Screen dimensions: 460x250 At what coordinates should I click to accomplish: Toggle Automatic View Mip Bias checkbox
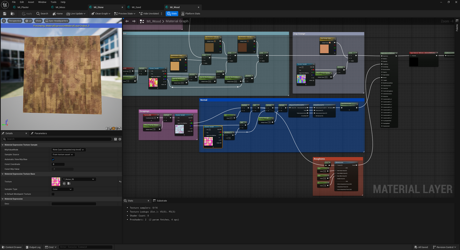53,159
